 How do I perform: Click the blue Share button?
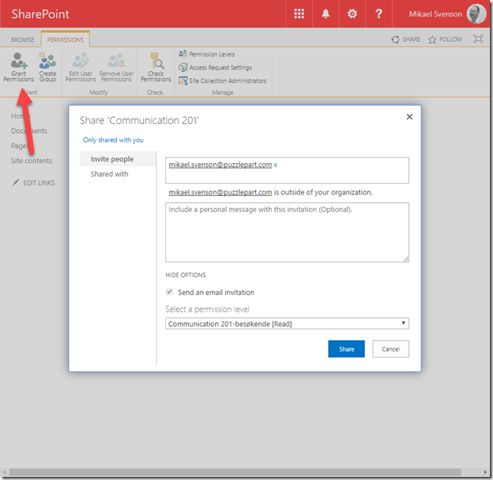[347, 349]
